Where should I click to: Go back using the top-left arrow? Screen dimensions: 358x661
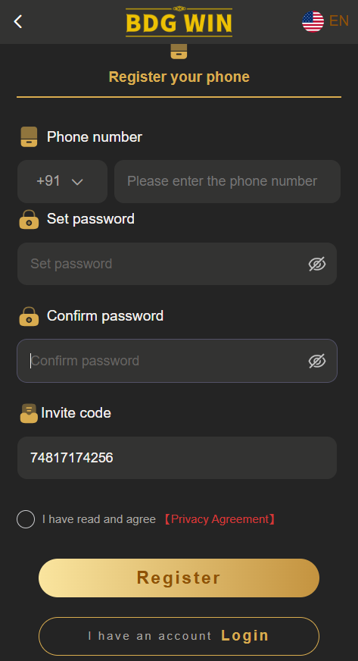[x=17, y=21]
